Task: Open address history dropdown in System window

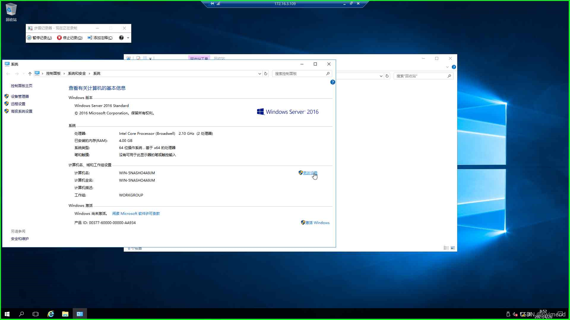Action: pos(260,73)
